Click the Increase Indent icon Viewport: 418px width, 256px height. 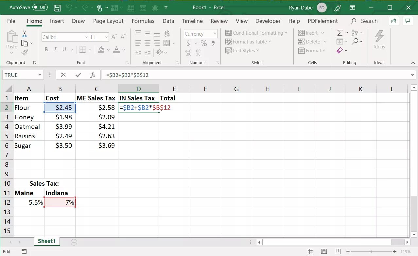click(148, 52)
